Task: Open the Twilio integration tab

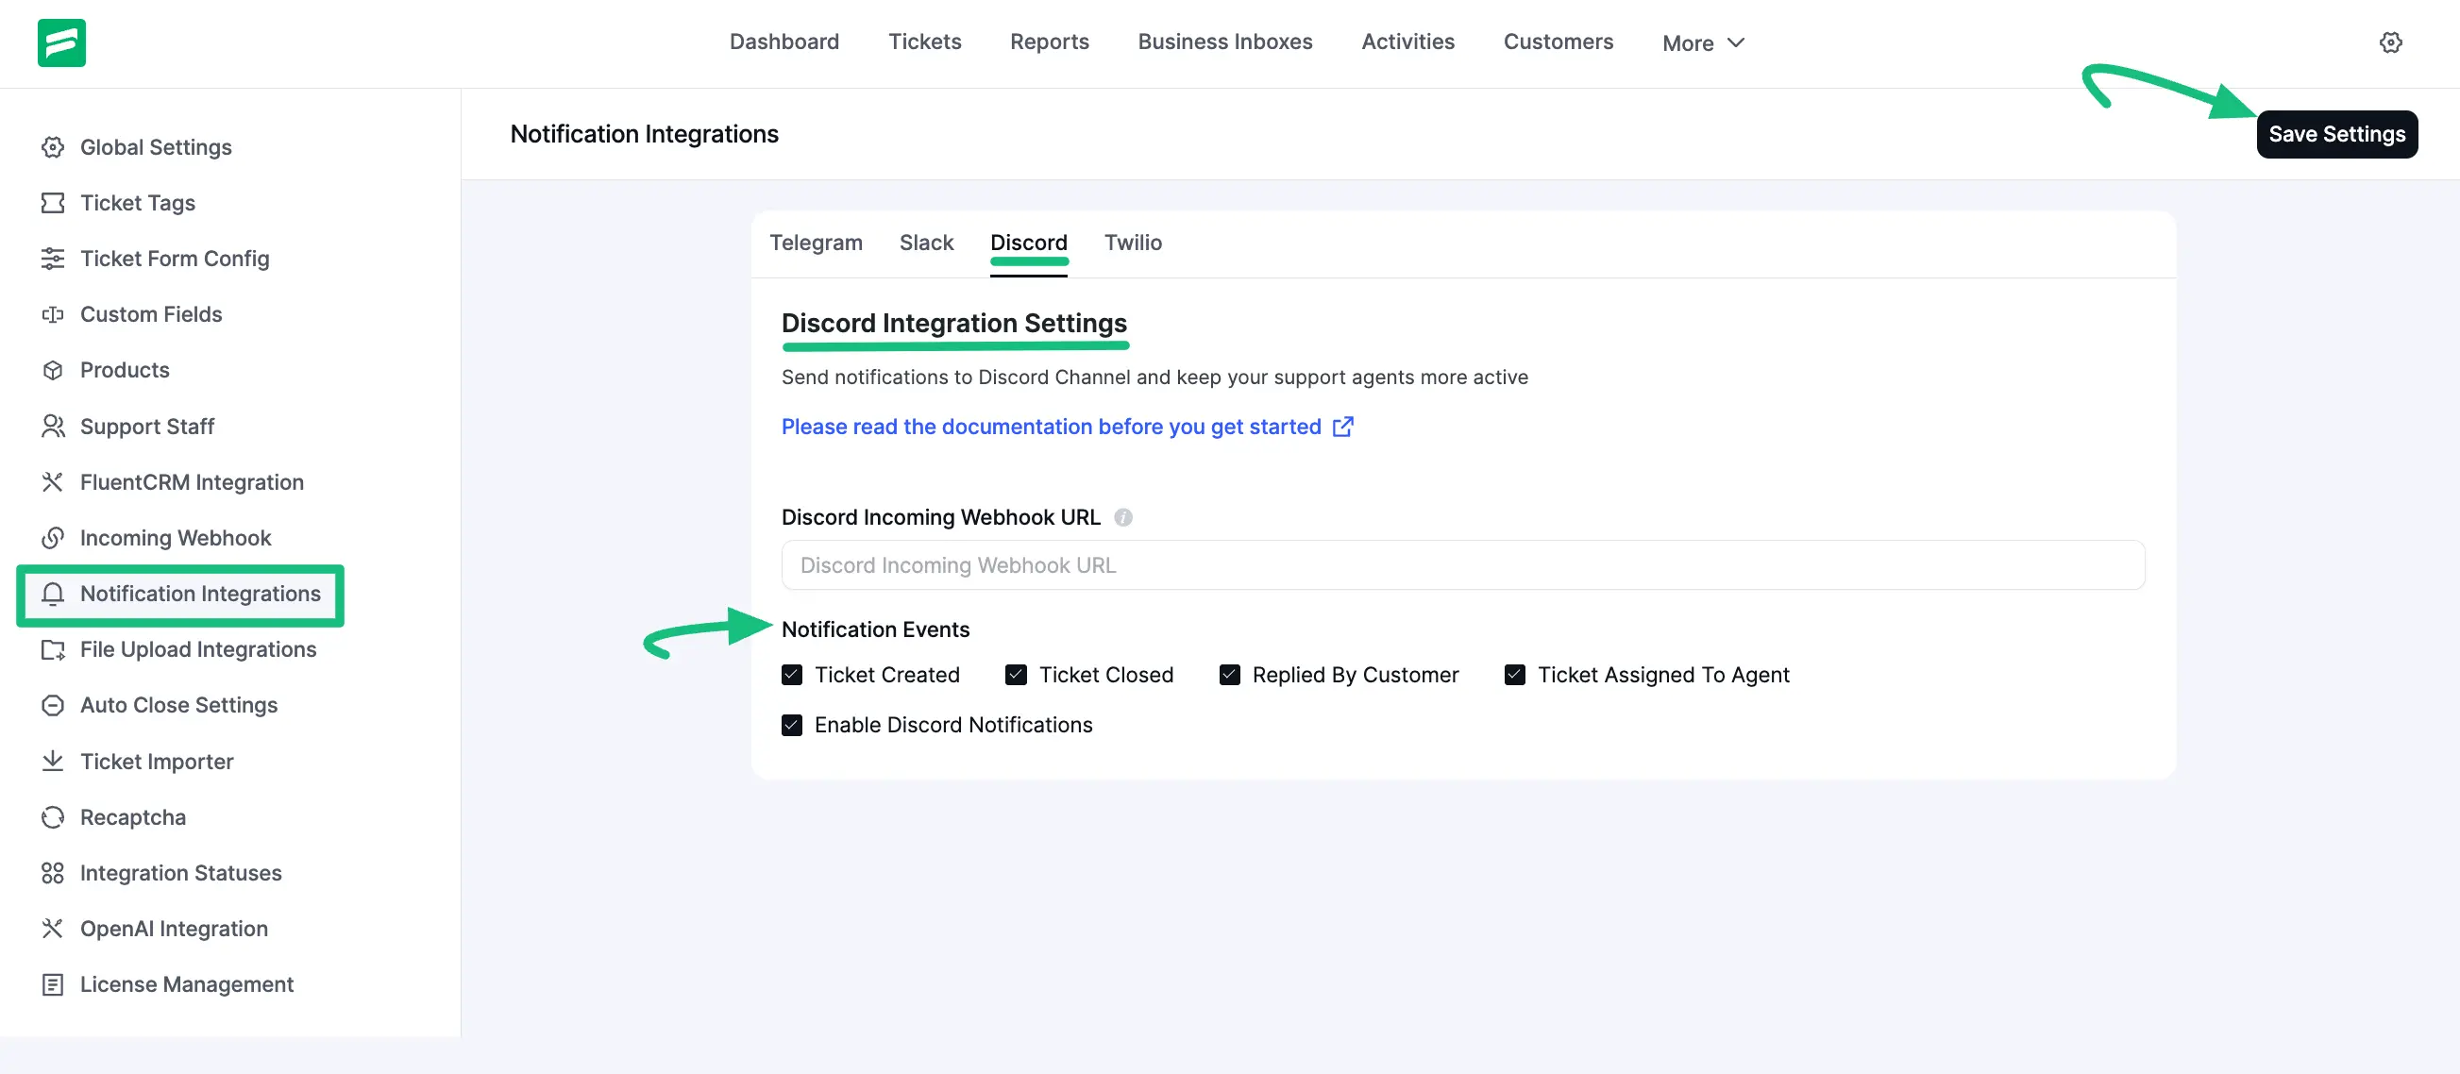Action: coord(1133,243)
